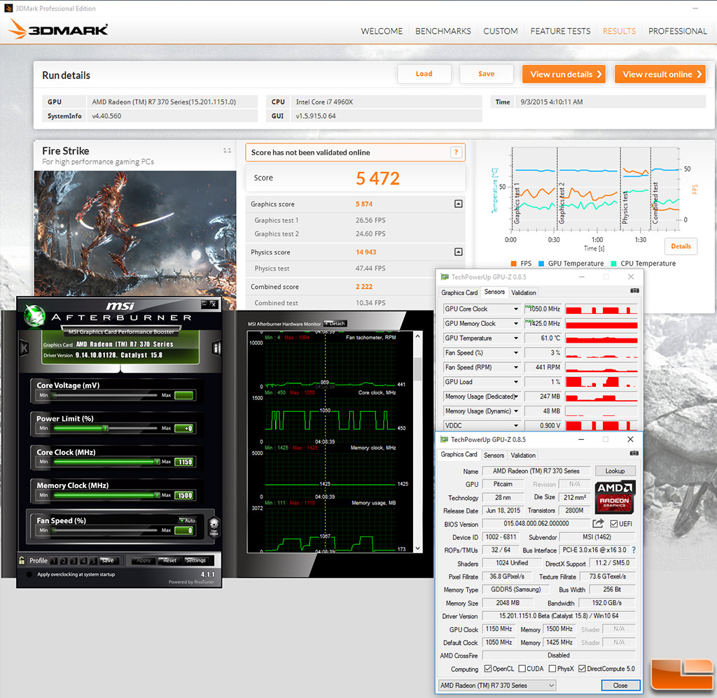717x698 pixels.
Task: Open GPU Load sensor dropdown
Action: (x=516, y=382)
